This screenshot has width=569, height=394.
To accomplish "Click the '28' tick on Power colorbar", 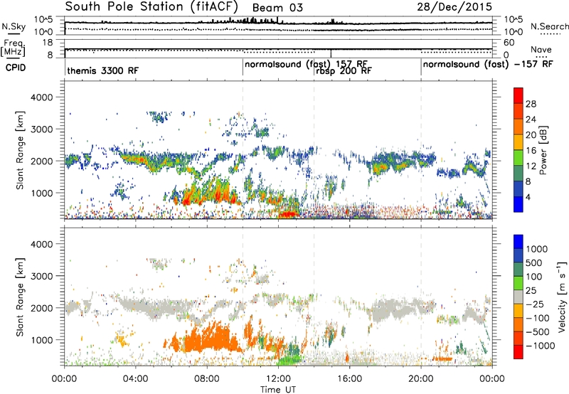I will (x=531, y=104).
